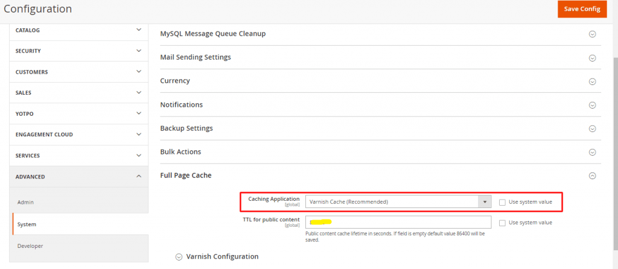
Task: Collapse Full Page Cache circle icon
Action: pyautogui.click(x=592, y=176)
